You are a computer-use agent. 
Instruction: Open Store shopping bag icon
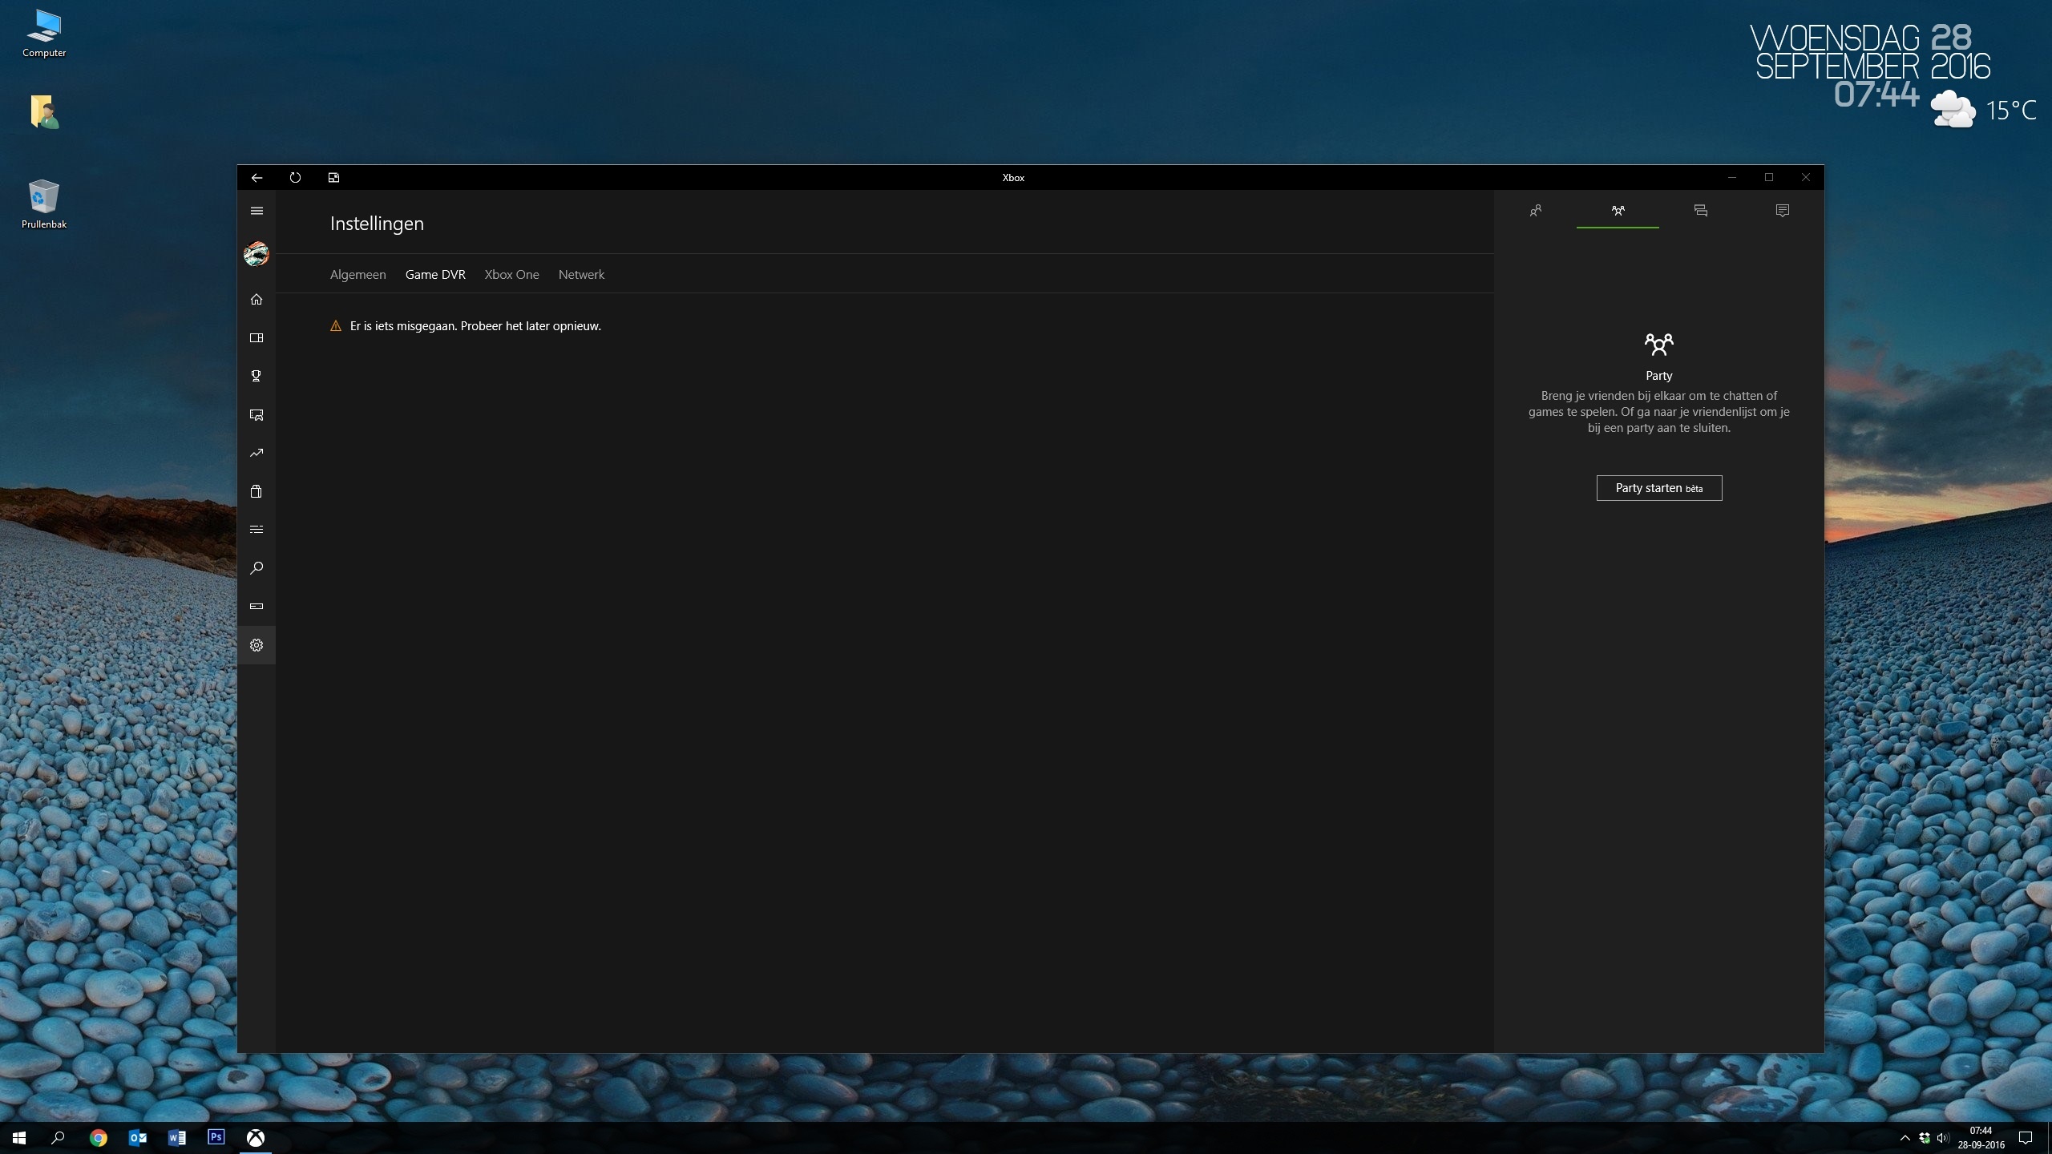pyautogui.click(x=256, y=491)
